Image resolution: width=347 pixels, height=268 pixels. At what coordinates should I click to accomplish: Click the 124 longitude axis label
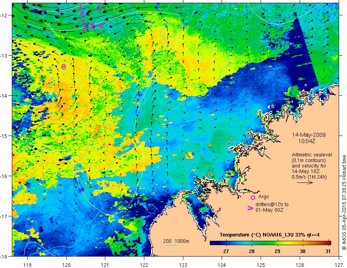(x=222, y=265)
